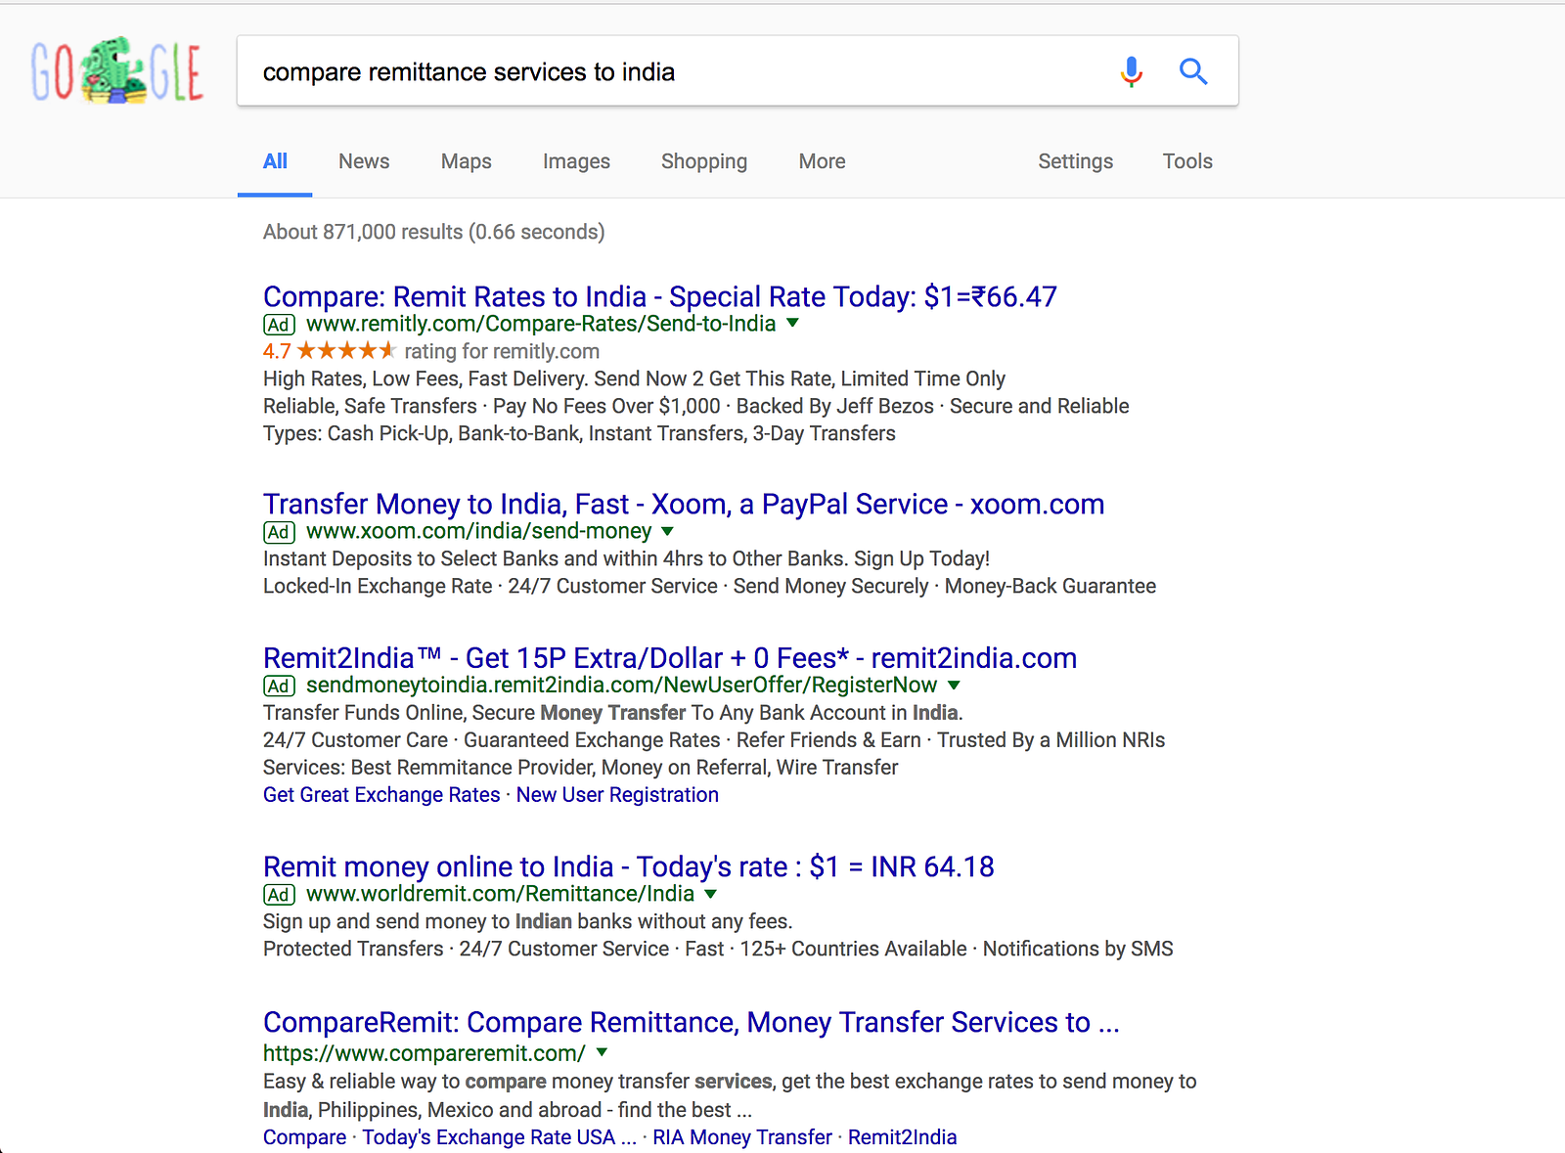Click the microphone voice search icon
The image size is (1565, 1153).
pos(1131,71)
